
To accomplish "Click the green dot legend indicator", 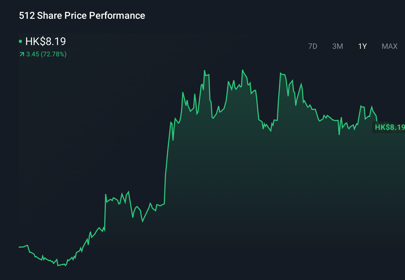I will 21,41.
